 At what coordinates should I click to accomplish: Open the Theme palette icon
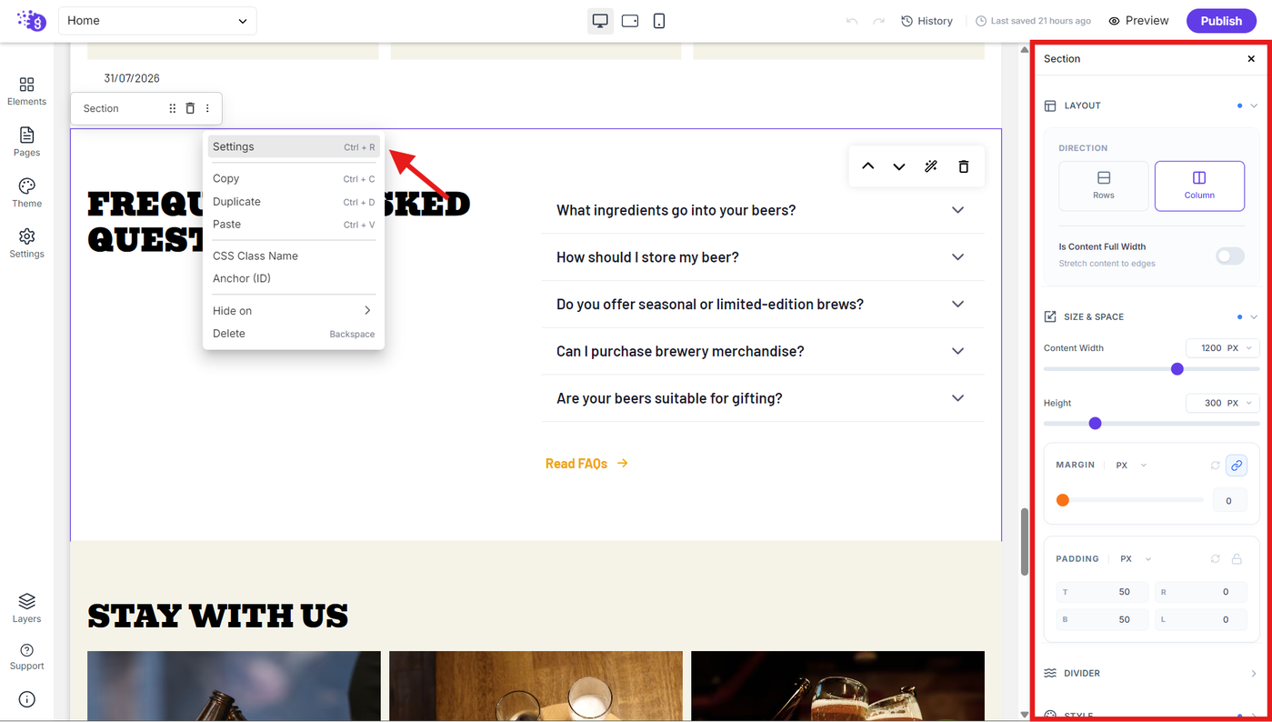click(x=26, y=193)
